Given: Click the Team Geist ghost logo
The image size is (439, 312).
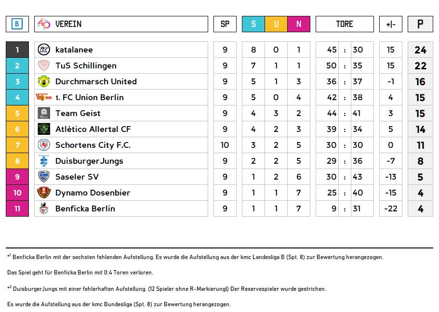Looking at the screenshot, I should click(44, 113).
